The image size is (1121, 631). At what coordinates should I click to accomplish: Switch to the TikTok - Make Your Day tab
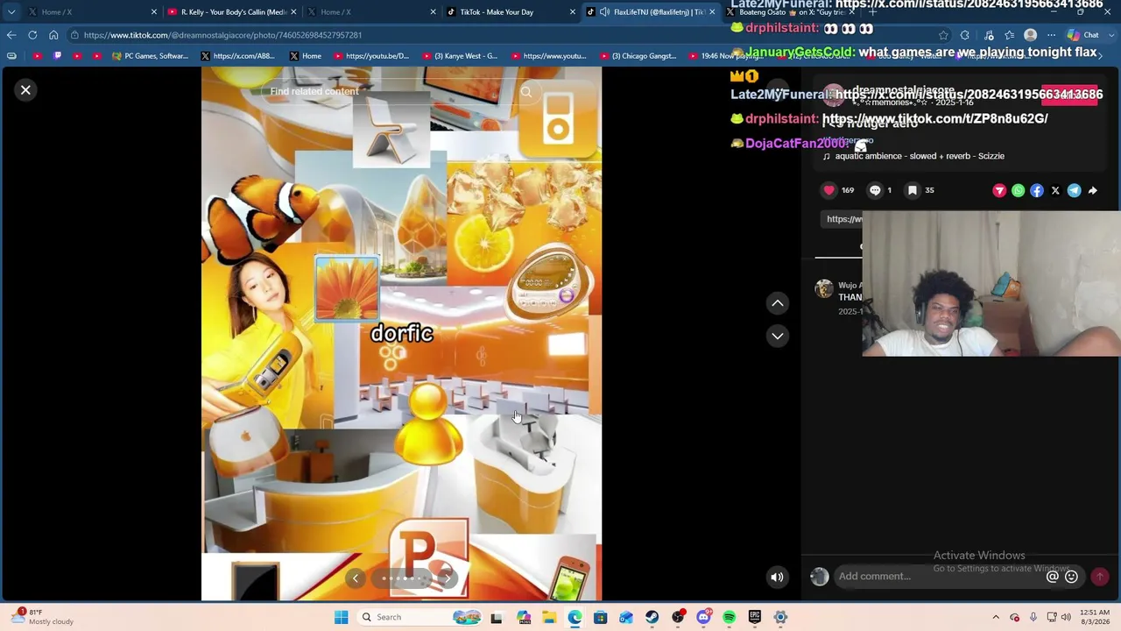[509, 12]
